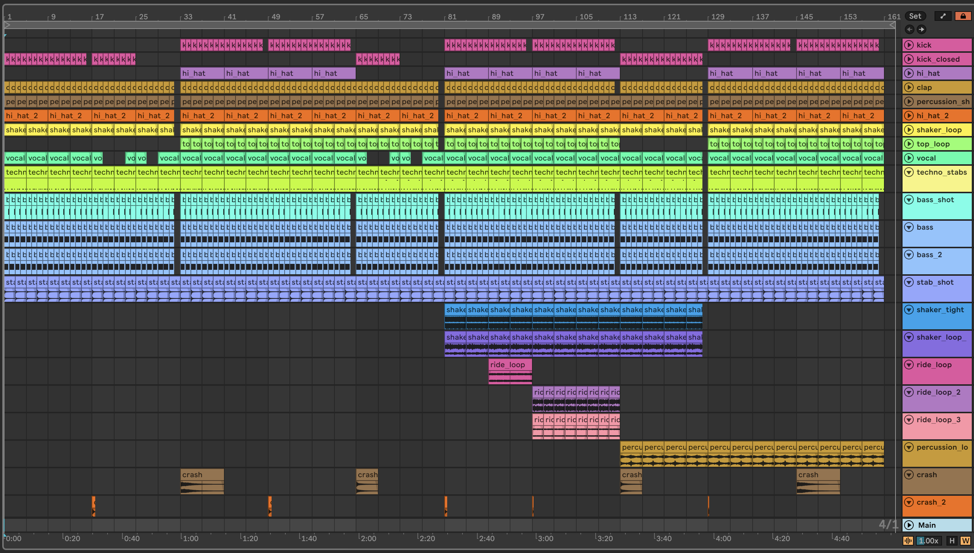The width and height of the screenshot is (974, 553).
Task: Select the crash clip at bar 145
Action: [x=818, y=481]
